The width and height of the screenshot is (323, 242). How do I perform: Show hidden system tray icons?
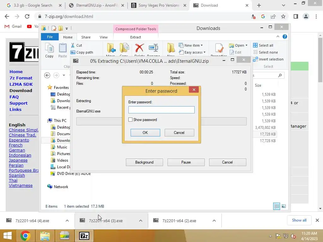[270, 236]
